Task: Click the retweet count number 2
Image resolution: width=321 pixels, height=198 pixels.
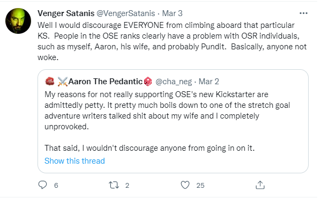Action: coord(127,185)
